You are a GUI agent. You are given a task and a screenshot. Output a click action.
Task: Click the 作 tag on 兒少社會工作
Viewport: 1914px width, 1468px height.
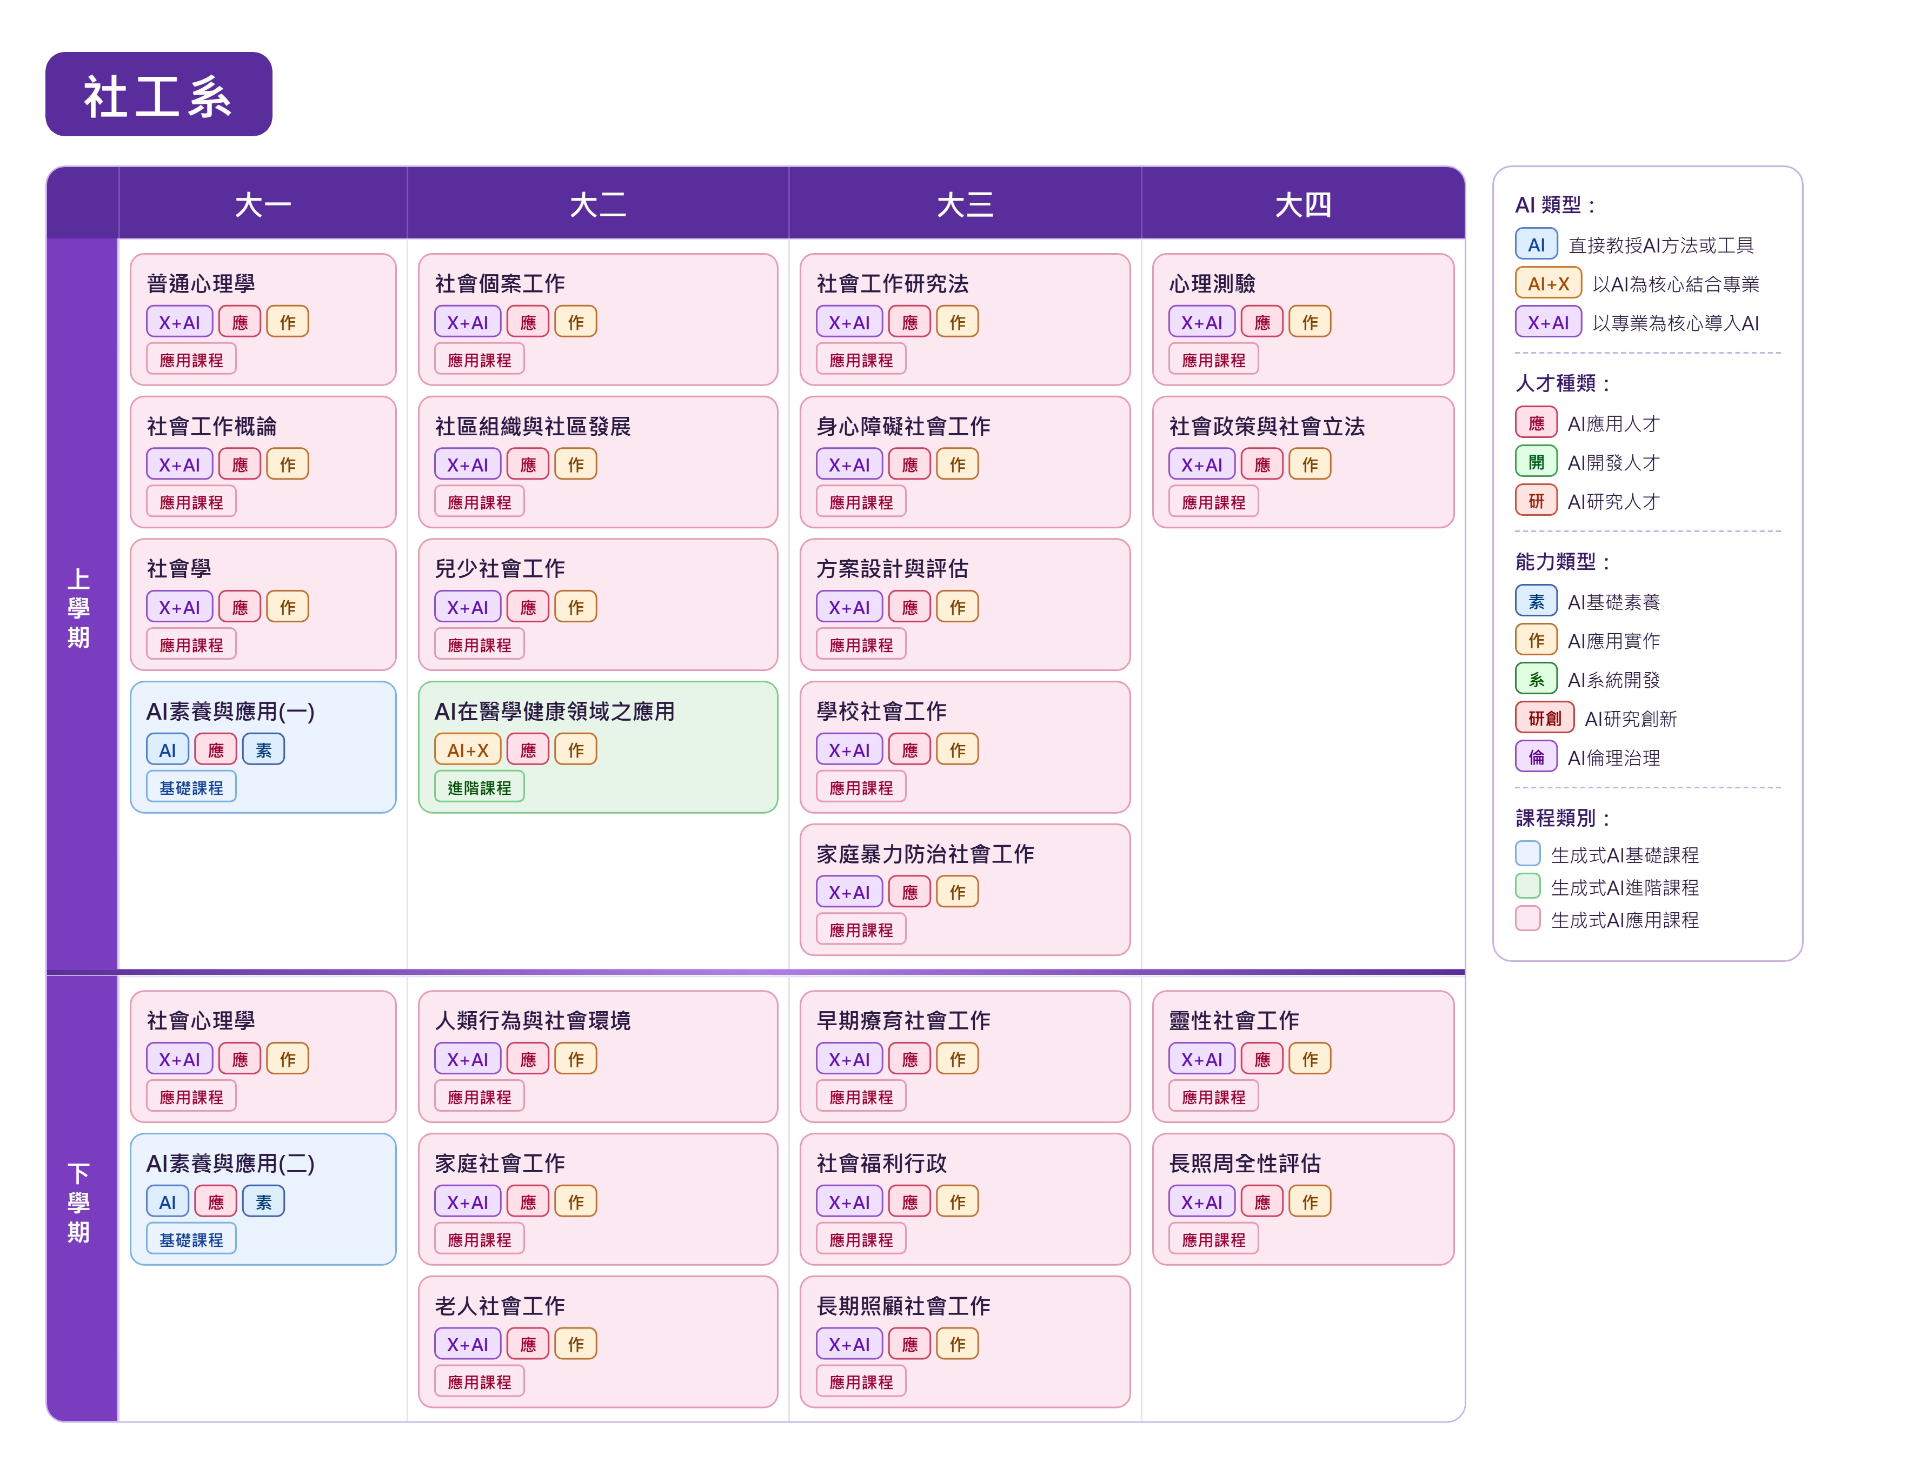click(x=576, y=607)
